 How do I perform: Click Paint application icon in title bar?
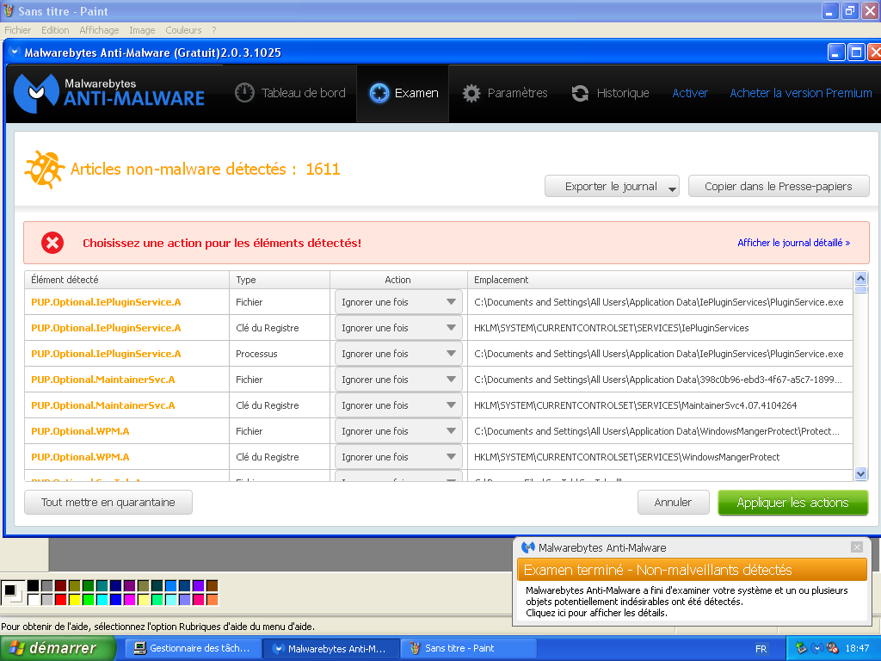[8, 10]
